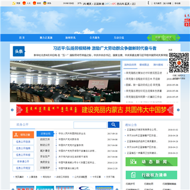Click 信息公开规定 button
Image resolution: width=190 pixels, height=190 pixels.
coord(23,168)
